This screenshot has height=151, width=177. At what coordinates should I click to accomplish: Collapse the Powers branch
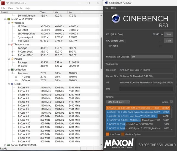tap(9, 59)
